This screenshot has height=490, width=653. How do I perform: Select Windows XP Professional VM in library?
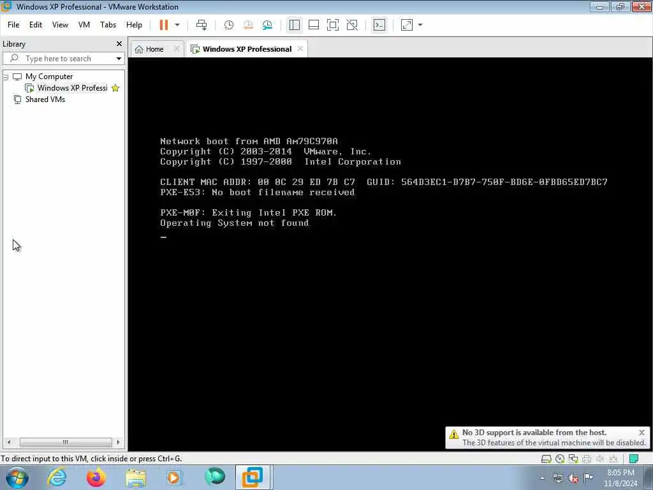pos(73,88)
